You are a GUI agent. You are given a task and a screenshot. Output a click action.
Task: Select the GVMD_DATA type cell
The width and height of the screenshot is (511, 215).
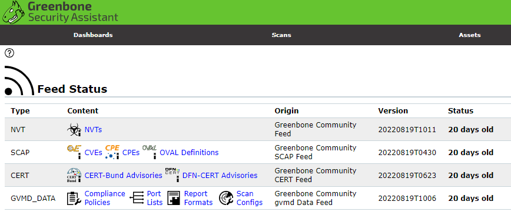33,199
